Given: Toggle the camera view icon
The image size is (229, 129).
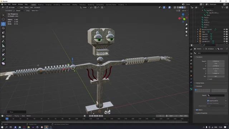Looking at the screenshot, I should 186,32.
